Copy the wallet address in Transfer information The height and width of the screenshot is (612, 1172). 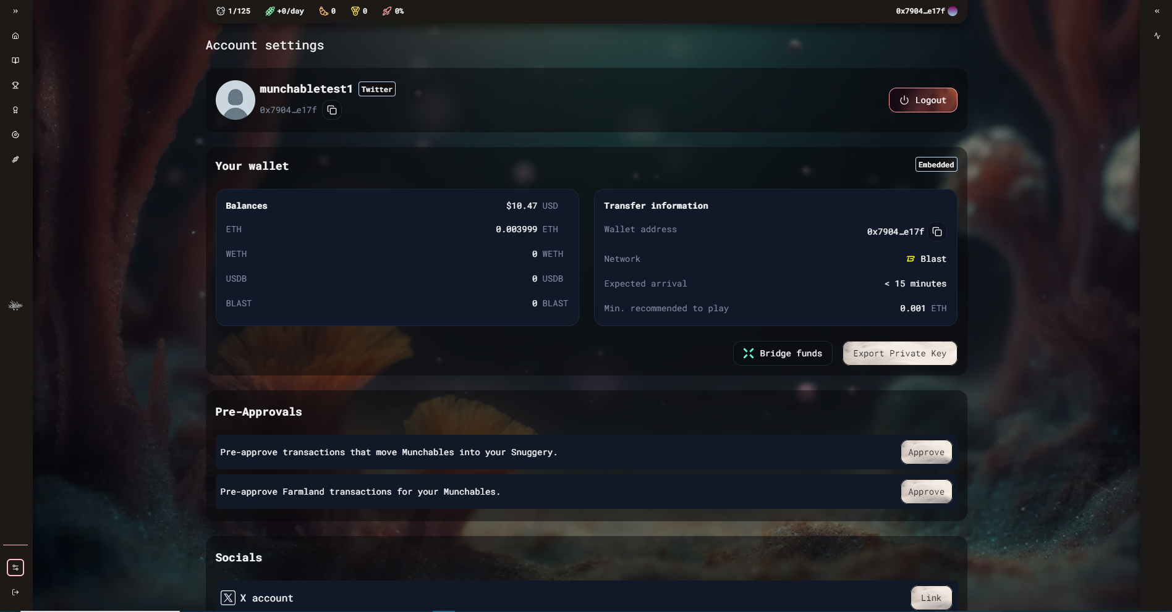coord(937,232)
